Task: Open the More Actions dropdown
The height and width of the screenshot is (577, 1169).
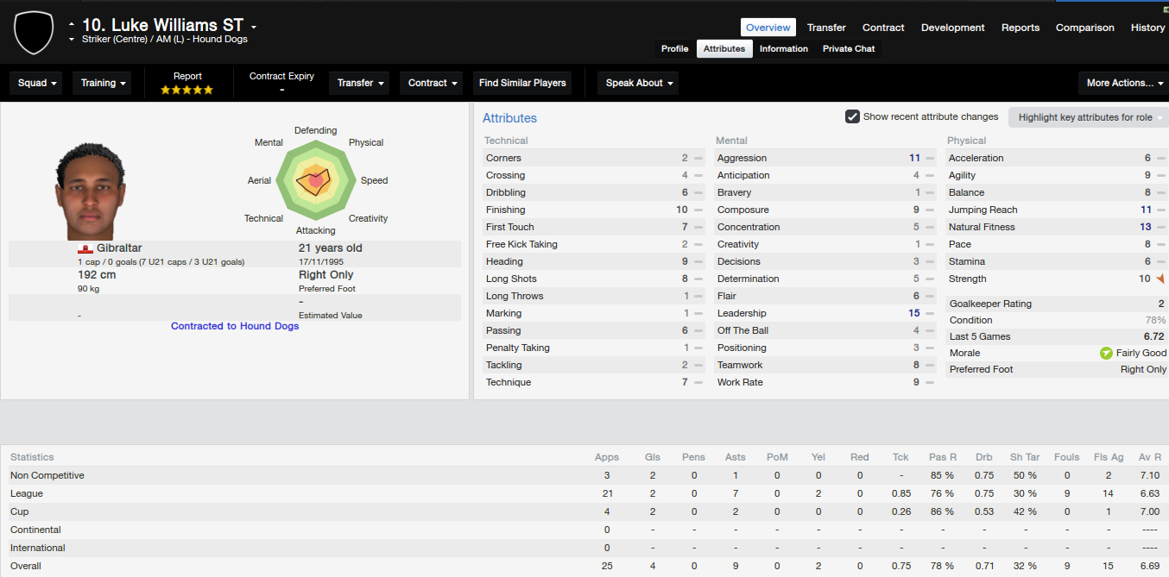Action: [x=1123, y=83]
